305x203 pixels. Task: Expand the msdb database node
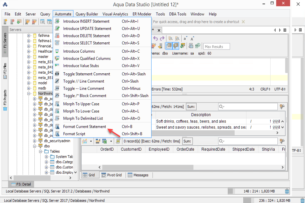tap(29, 88)
